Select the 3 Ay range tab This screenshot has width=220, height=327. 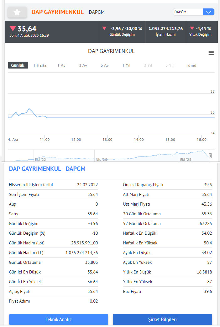[x=83, y=65]
